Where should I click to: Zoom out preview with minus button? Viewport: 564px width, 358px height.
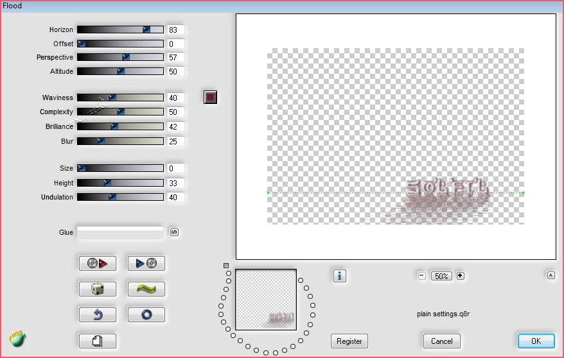(422, 276)
